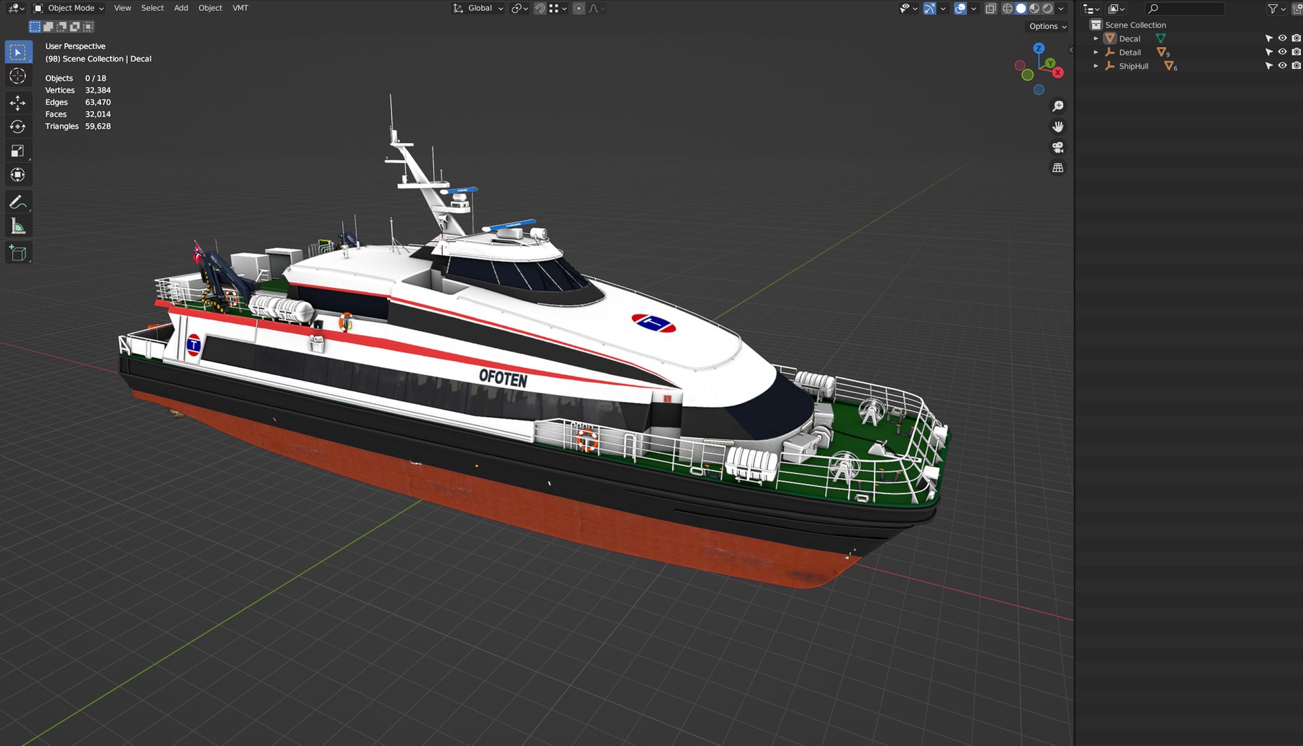Switch to Material Preview shading
1303x746 pixels.
1034,8
